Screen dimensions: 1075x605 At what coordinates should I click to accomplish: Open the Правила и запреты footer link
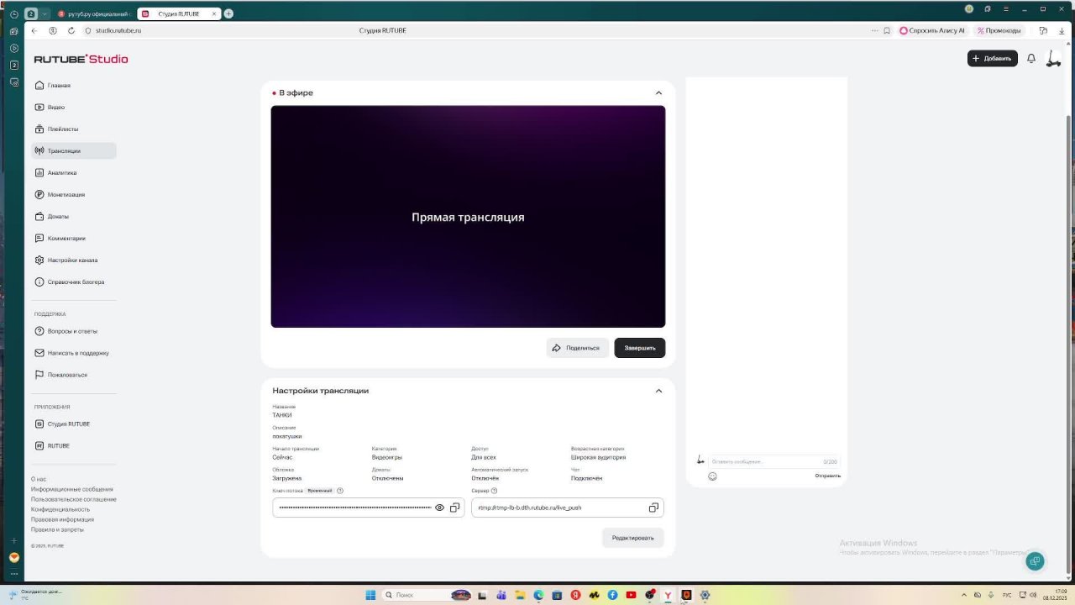click(x=57, y=529)
